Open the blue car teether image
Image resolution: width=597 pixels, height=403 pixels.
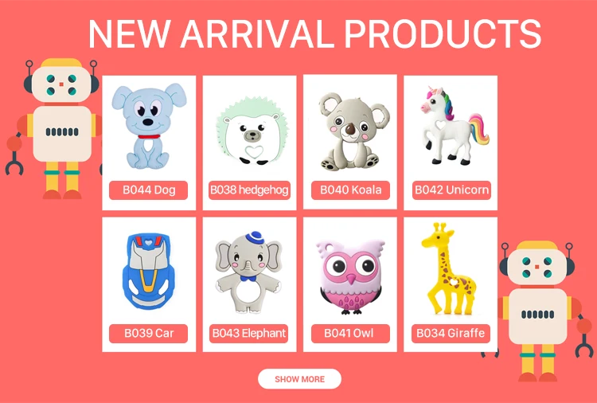(149, 272)
